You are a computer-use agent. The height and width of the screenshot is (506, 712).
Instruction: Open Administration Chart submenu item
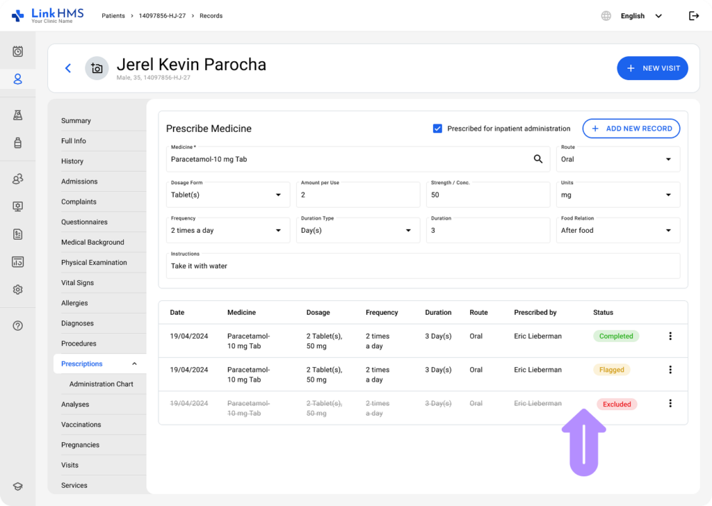click(101, 384)
